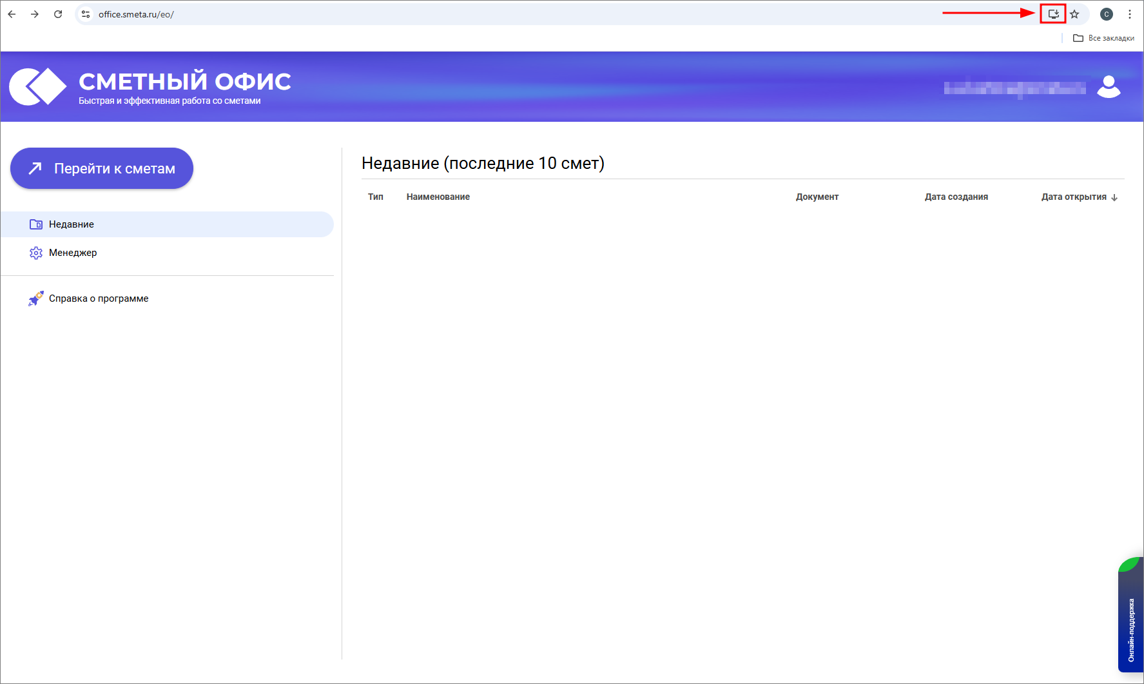Sort by Дата открытия column

1074,197
